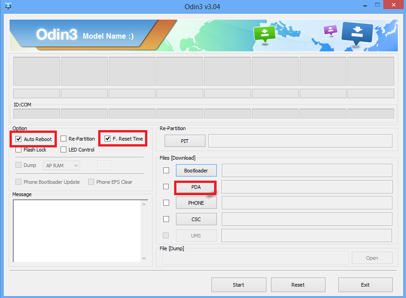Image resolution: width=406 pixels, height=298 pixels.
Task: Enable the Re-Partition checkbox
Action: [64, 139]
